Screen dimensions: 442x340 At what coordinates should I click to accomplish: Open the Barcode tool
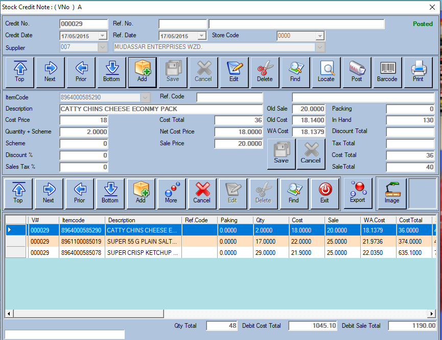coord(387,72)
